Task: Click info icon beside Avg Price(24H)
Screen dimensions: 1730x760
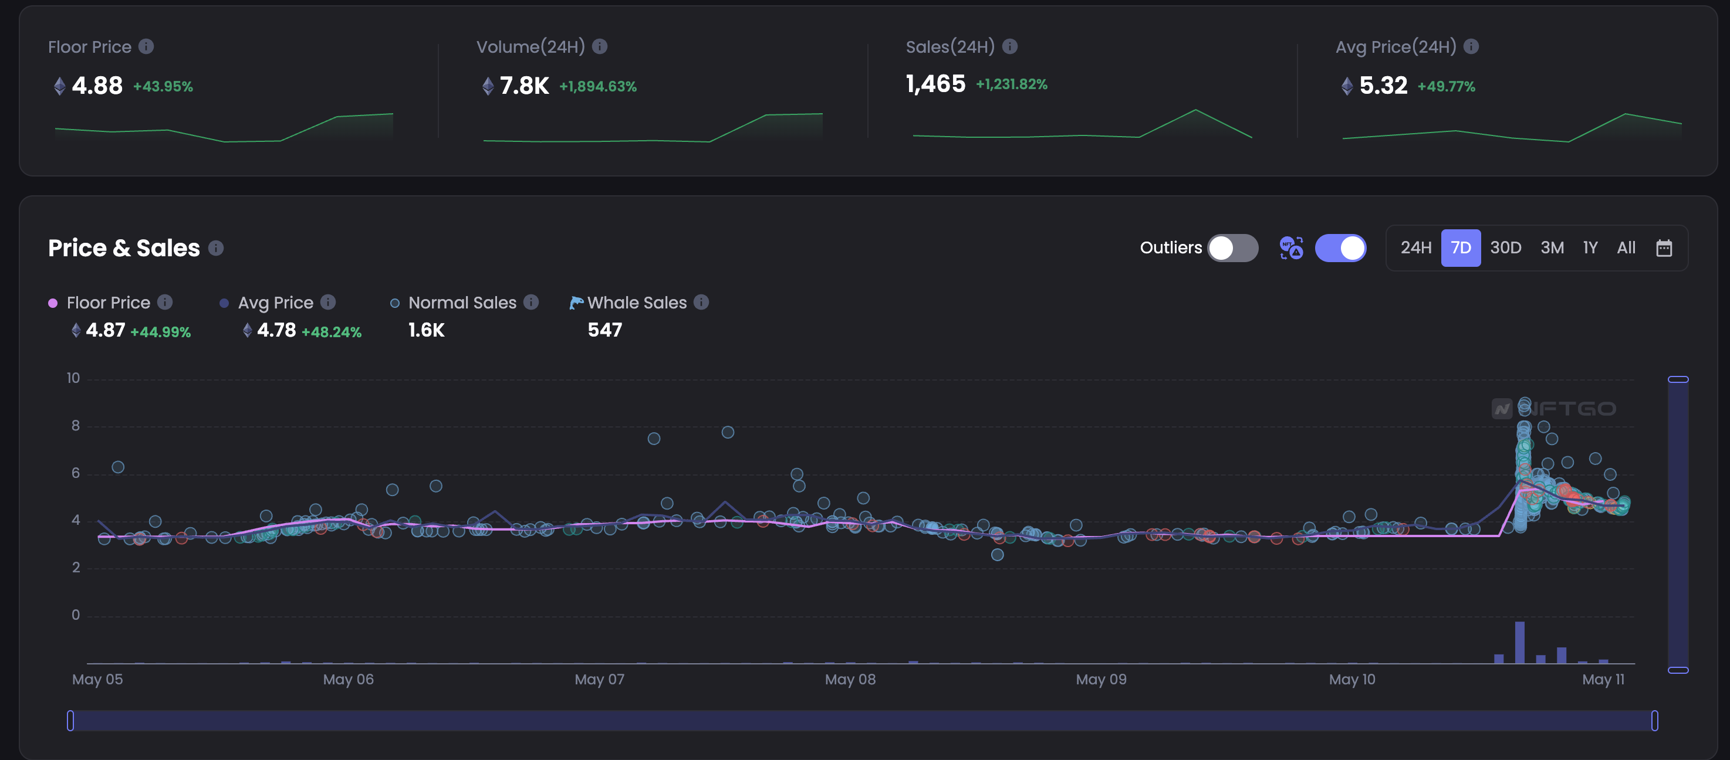Action: 1471,46
